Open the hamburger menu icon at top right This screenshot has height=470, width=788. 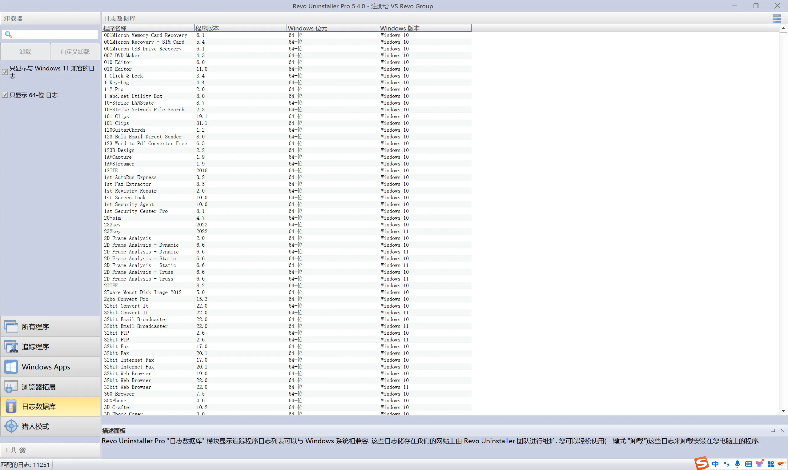(x=776, y=18)
